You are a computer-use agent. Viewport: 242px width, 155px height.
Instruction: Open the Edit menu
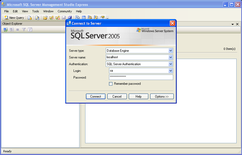[x=15, y=11]
